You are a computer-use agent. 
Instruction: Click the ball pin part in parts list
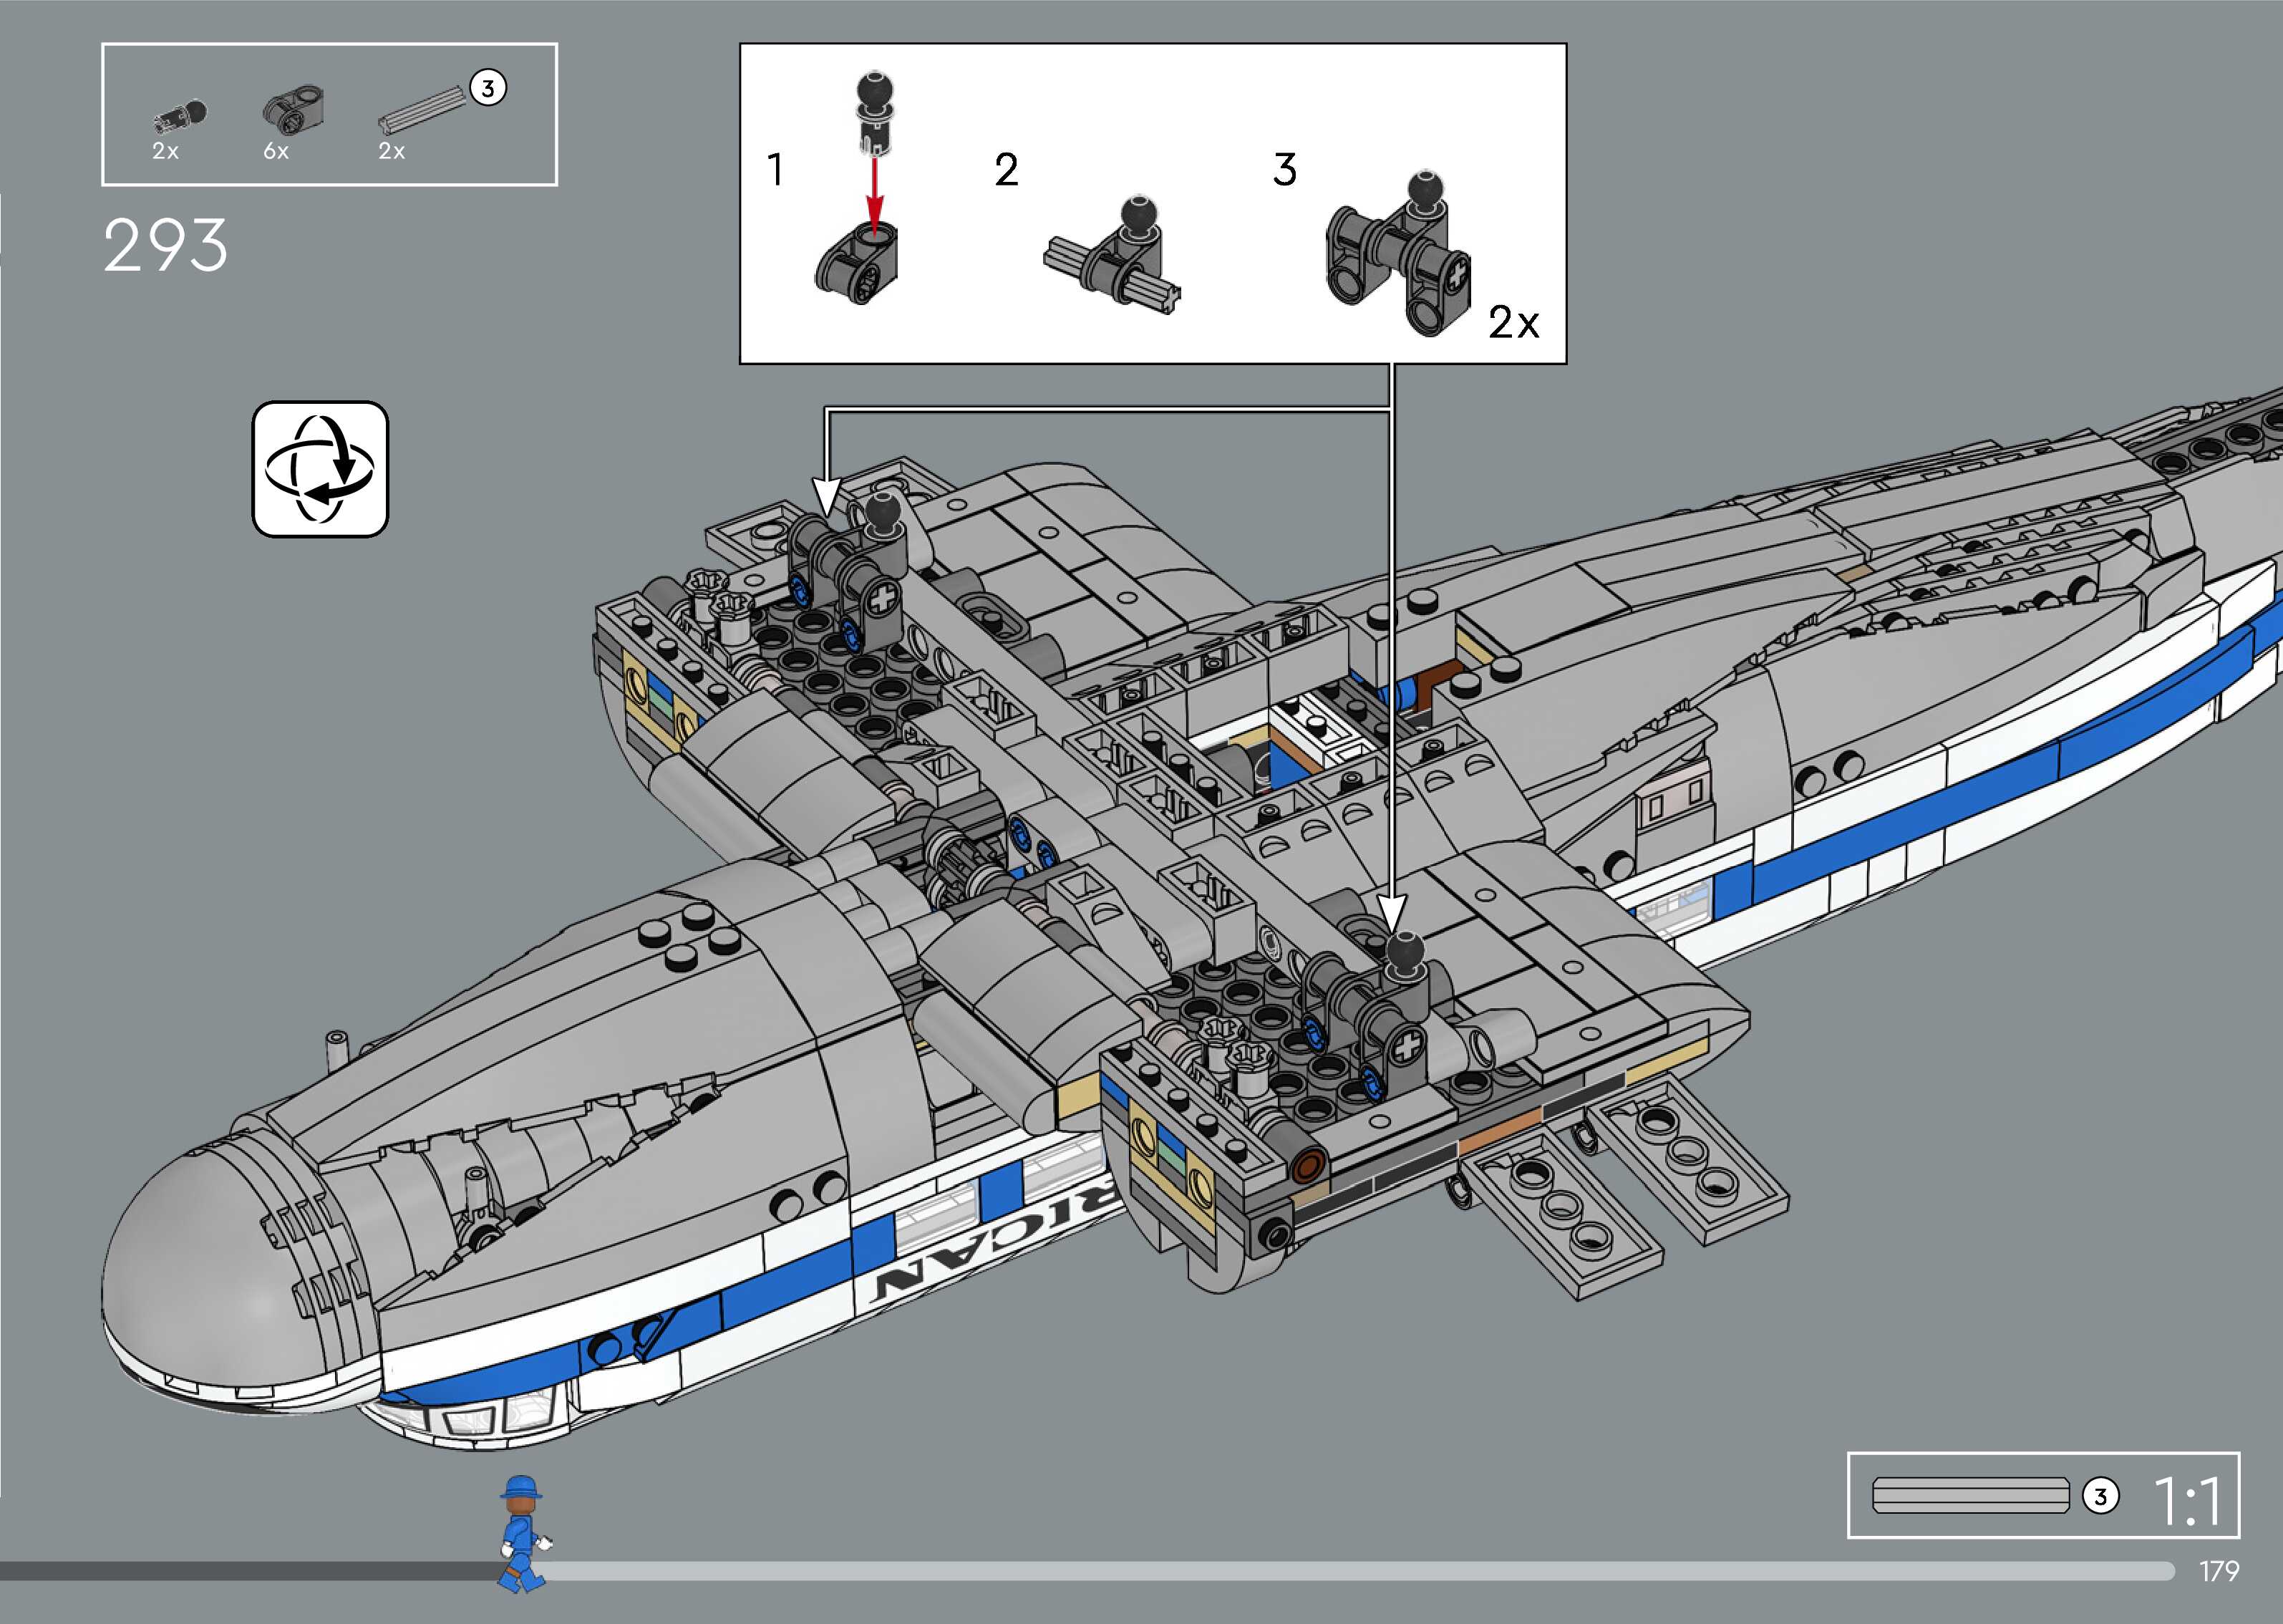181,117
